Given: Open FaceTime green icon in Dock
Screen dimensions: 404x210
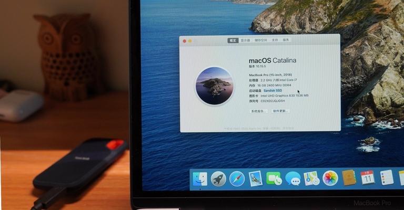Looking at the screenshot, I should tap(274, 178).
